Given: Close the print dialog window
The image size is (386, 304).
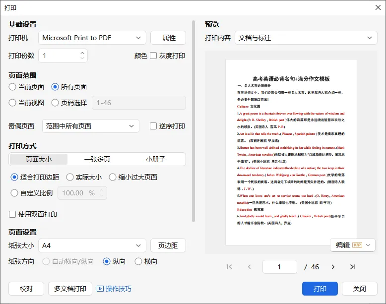Looking at the screenshot, I should click(x=378, y=7).
